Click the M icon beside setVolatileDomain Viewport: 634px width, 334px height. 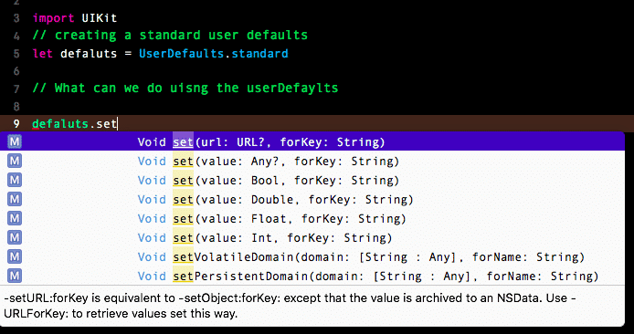pos(15,256)
